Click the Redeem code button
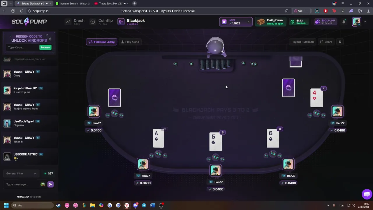Viewport: 373px width, 210px height. point(45,48)
